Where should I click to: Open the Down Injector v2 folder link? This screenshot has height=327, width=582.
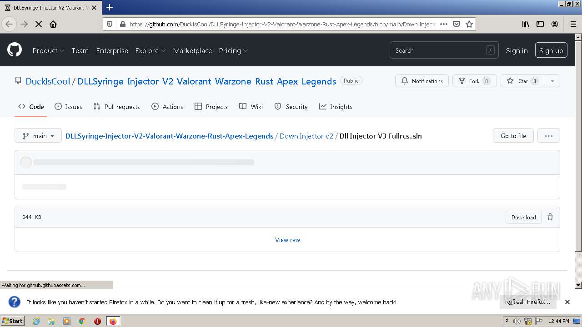pos(306,136)
